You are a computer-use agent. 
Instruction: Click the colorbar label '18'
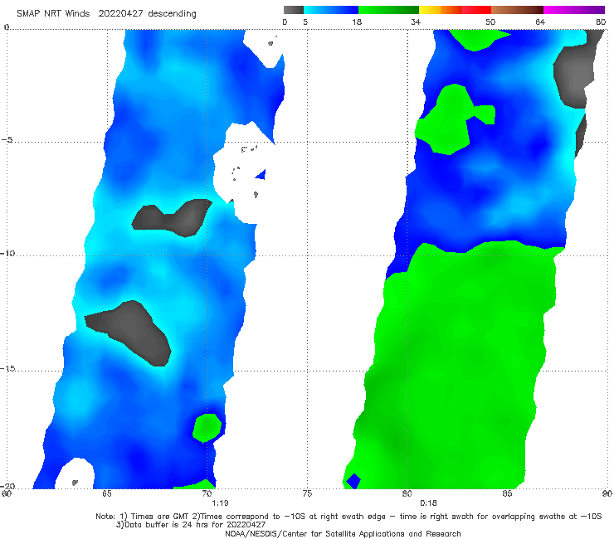(x=357, y=22)
